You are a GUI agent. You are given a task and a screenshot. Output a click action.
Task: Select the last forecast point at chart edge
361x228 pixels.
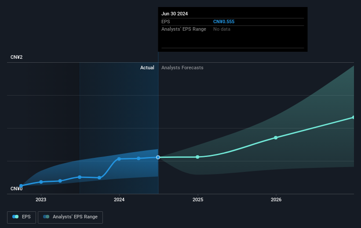tap(353, 118)
